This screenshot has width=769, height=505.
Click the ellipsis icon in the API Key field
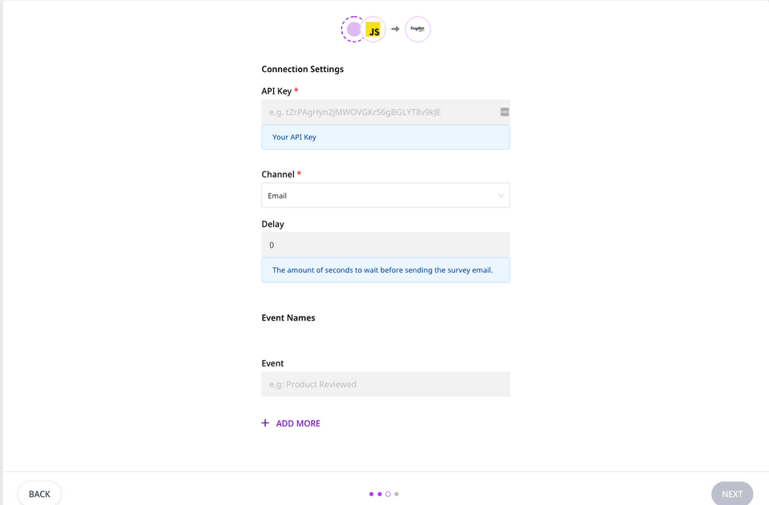coord(505,112)
